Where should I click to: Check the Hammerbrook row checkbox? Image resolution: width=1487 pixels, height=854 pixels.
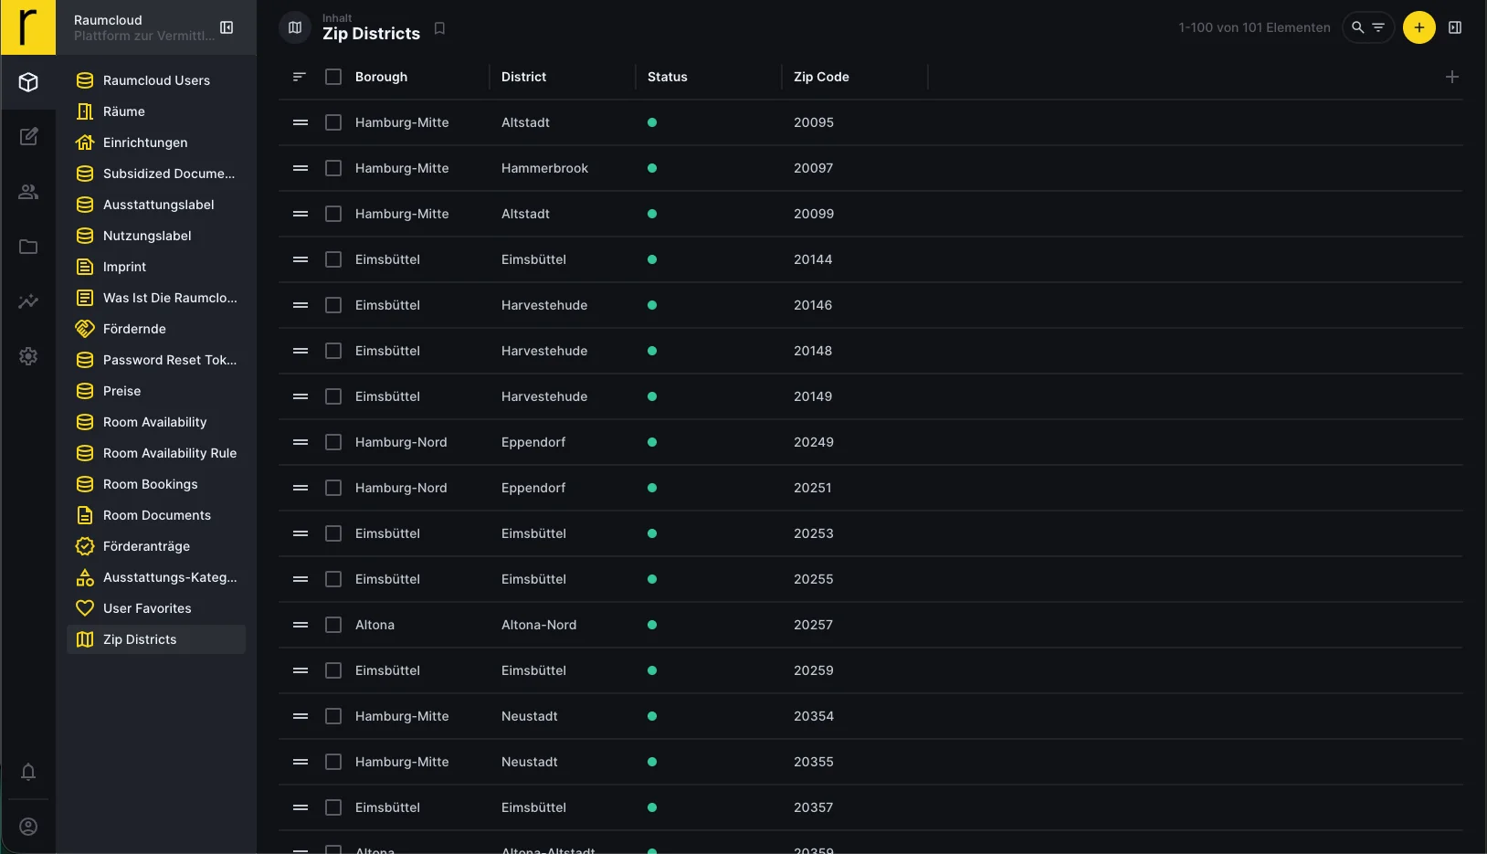tap(333, 168)
